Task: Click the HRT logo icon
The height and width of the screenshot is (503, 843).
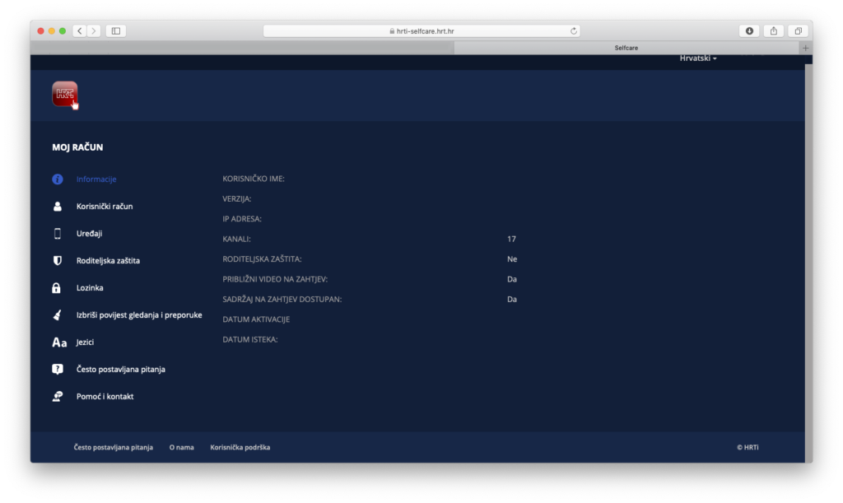Action: [x=65, y=94]
